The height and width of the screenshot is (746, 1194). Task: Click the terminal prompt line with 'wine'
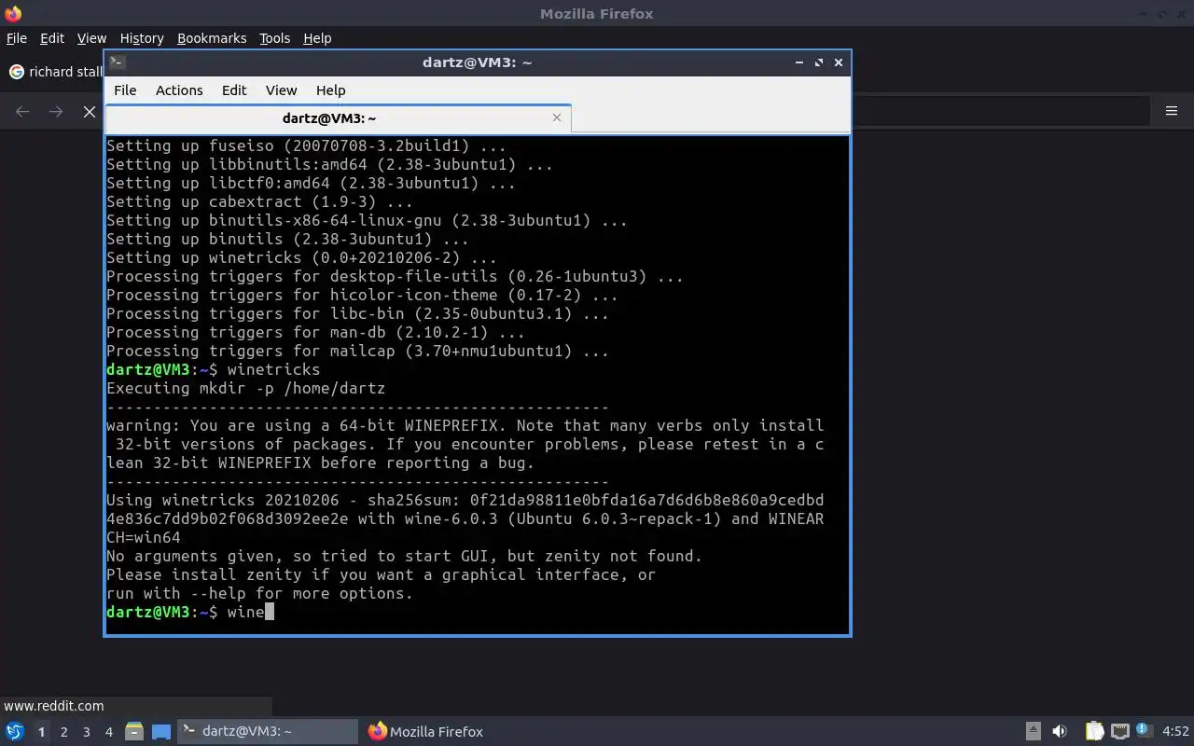(x=189, y=612)
